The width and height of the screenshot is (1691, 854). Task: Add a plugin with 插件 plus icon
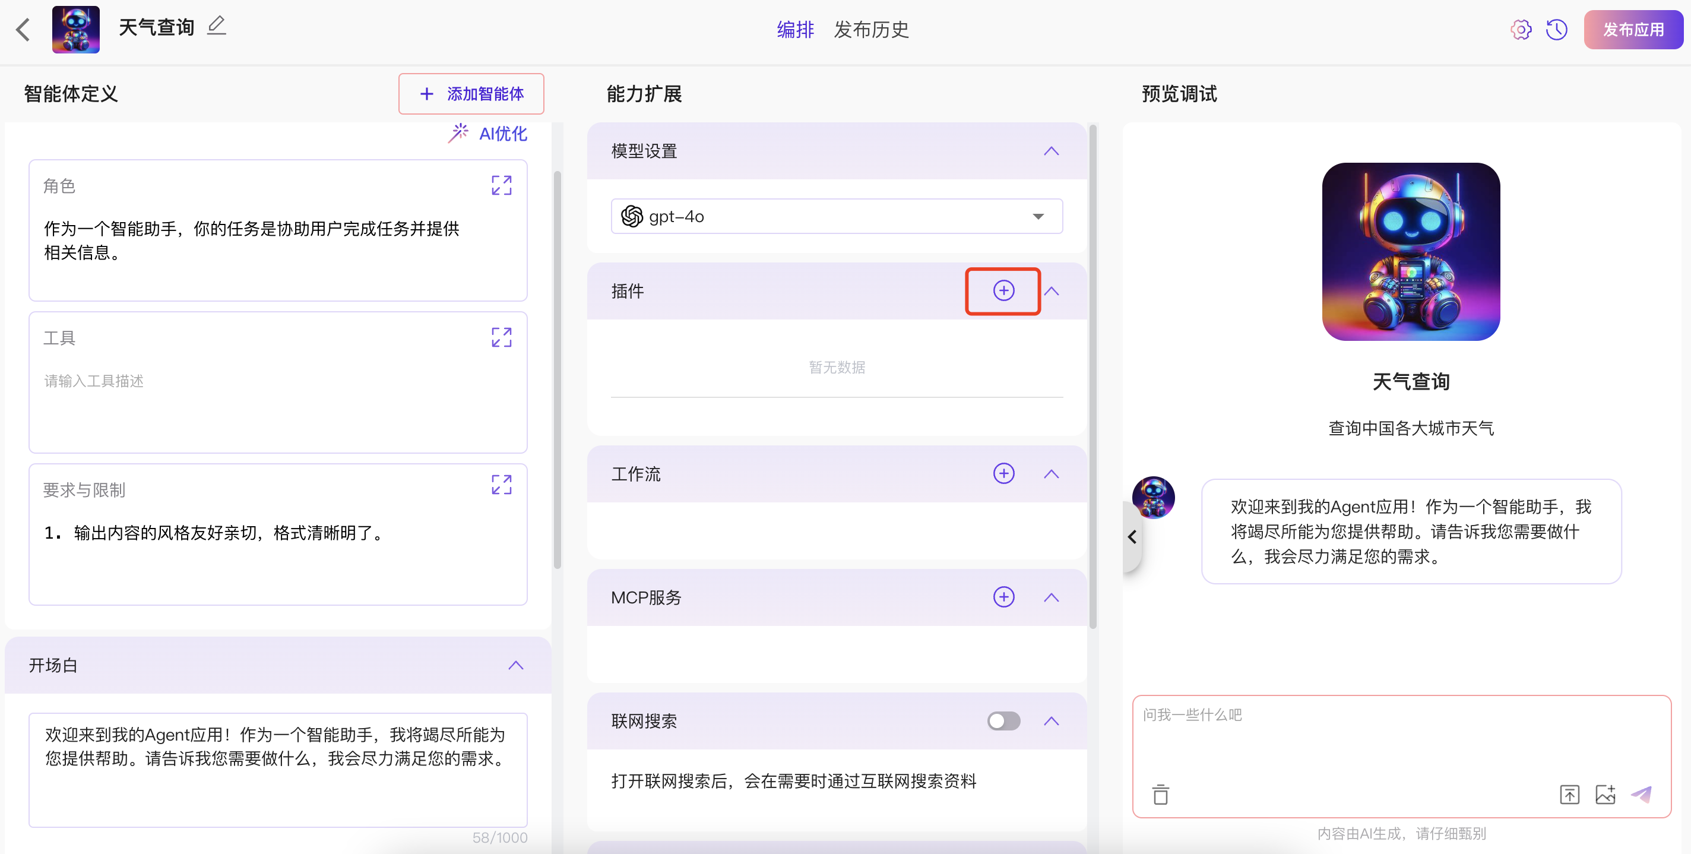1003,290
